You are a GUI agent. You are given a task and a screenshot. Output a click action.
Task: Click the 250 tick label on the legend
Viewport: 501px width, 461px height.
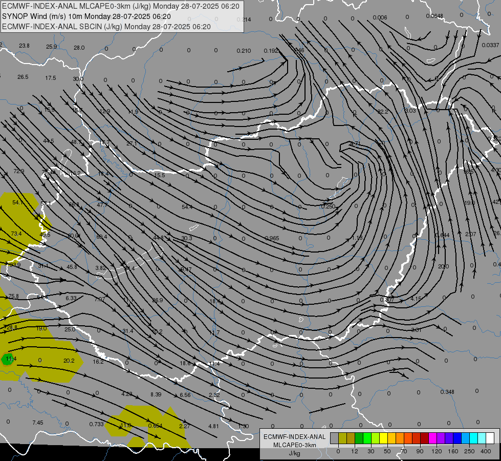(x=469, y=451)
